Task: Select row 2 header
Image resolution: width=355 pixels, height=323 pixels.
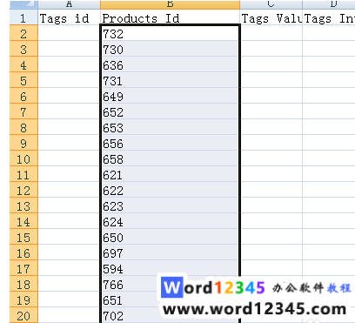Action: coord(23,33)
